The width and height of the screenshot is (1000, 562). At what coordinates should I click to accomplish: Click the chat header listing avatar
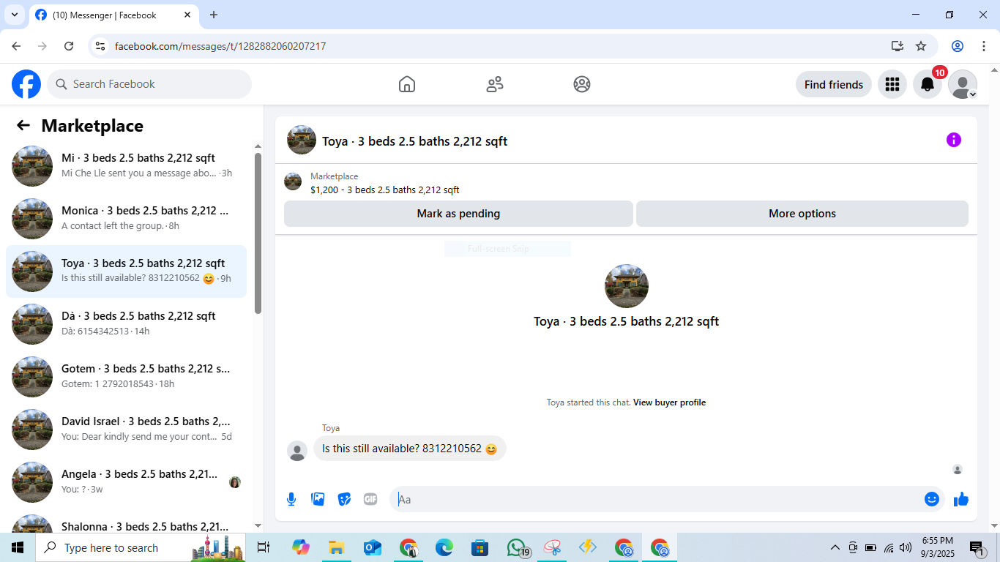[302, 140]
